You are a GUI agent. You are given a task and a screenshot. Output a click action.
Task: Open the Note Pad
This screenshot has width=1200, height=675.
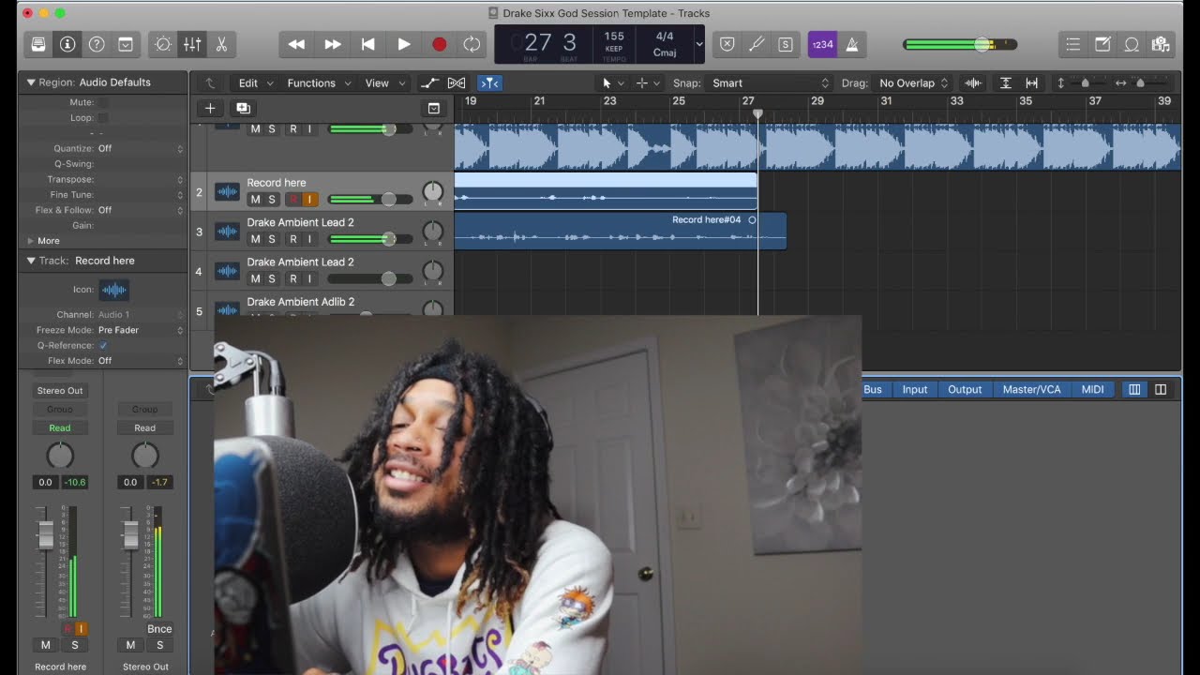click(x=1102, y=44)
